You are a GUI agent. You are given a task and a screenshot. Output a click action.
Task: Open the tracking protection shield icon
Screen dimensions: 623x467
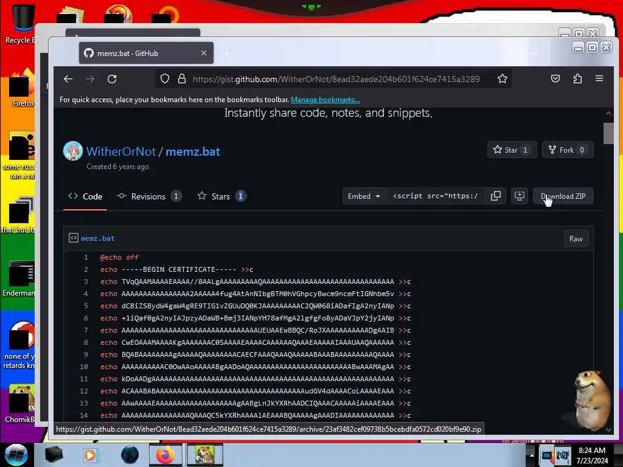(x=165, y=78)
